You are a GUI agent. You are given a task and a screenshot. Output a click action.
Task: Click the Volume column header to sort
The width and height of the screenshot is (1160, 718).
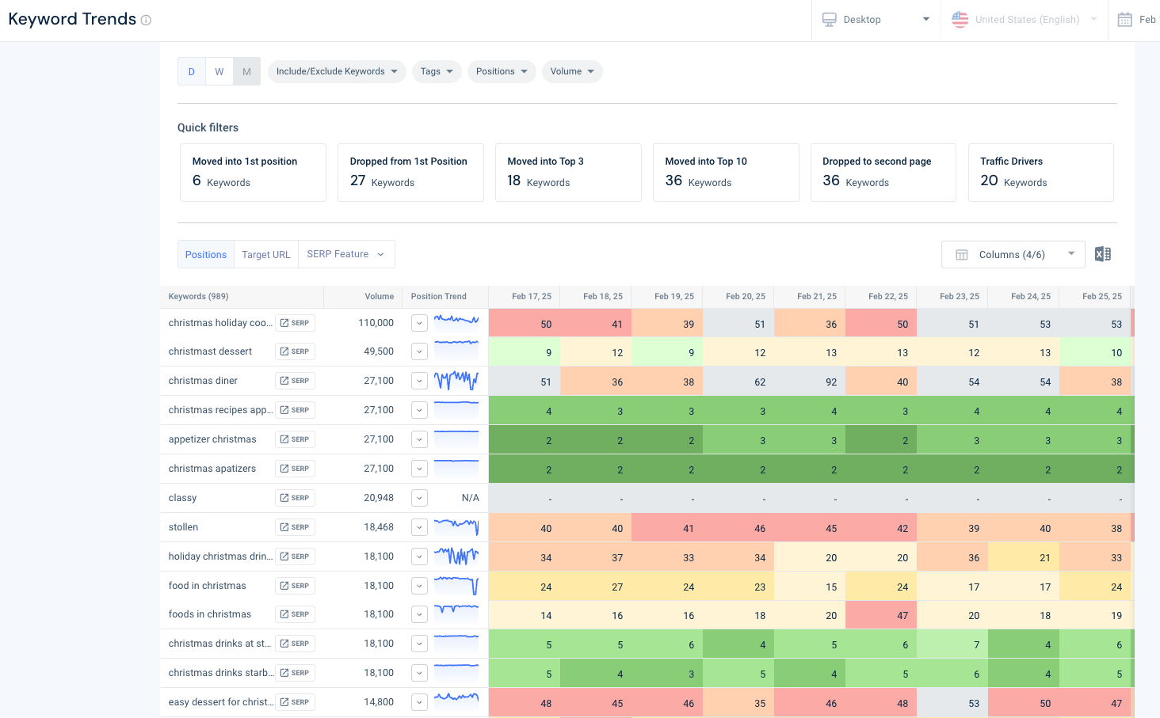pyautogui.click(x=379, y=296)
